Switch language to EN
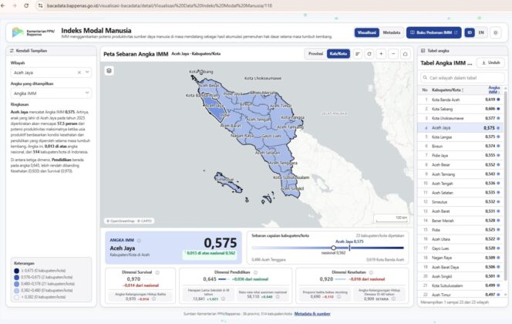This screenshot has width=512, height=324. point(481,32)
